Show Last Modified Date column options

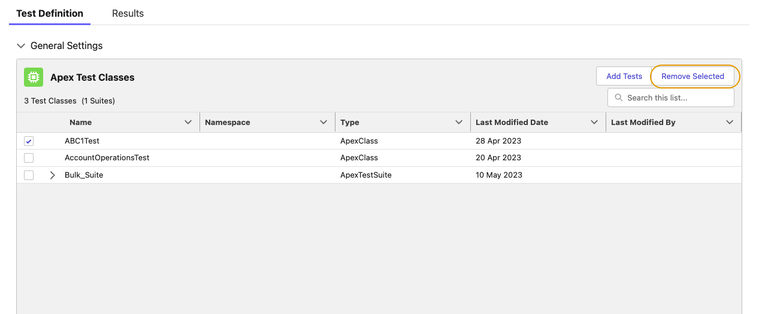point(594,122)
